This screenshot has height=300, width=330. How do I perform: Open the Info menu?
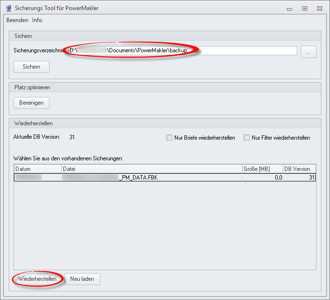coord(37,20)
